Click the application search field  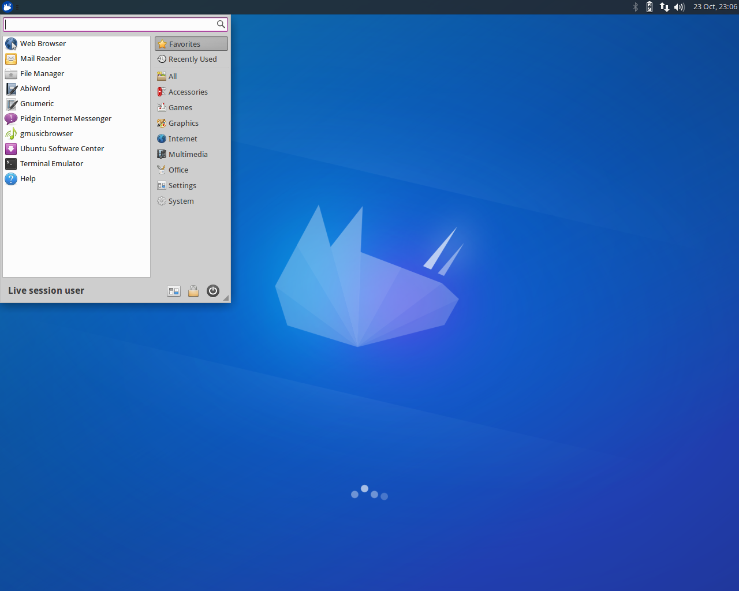pos(110,24)
